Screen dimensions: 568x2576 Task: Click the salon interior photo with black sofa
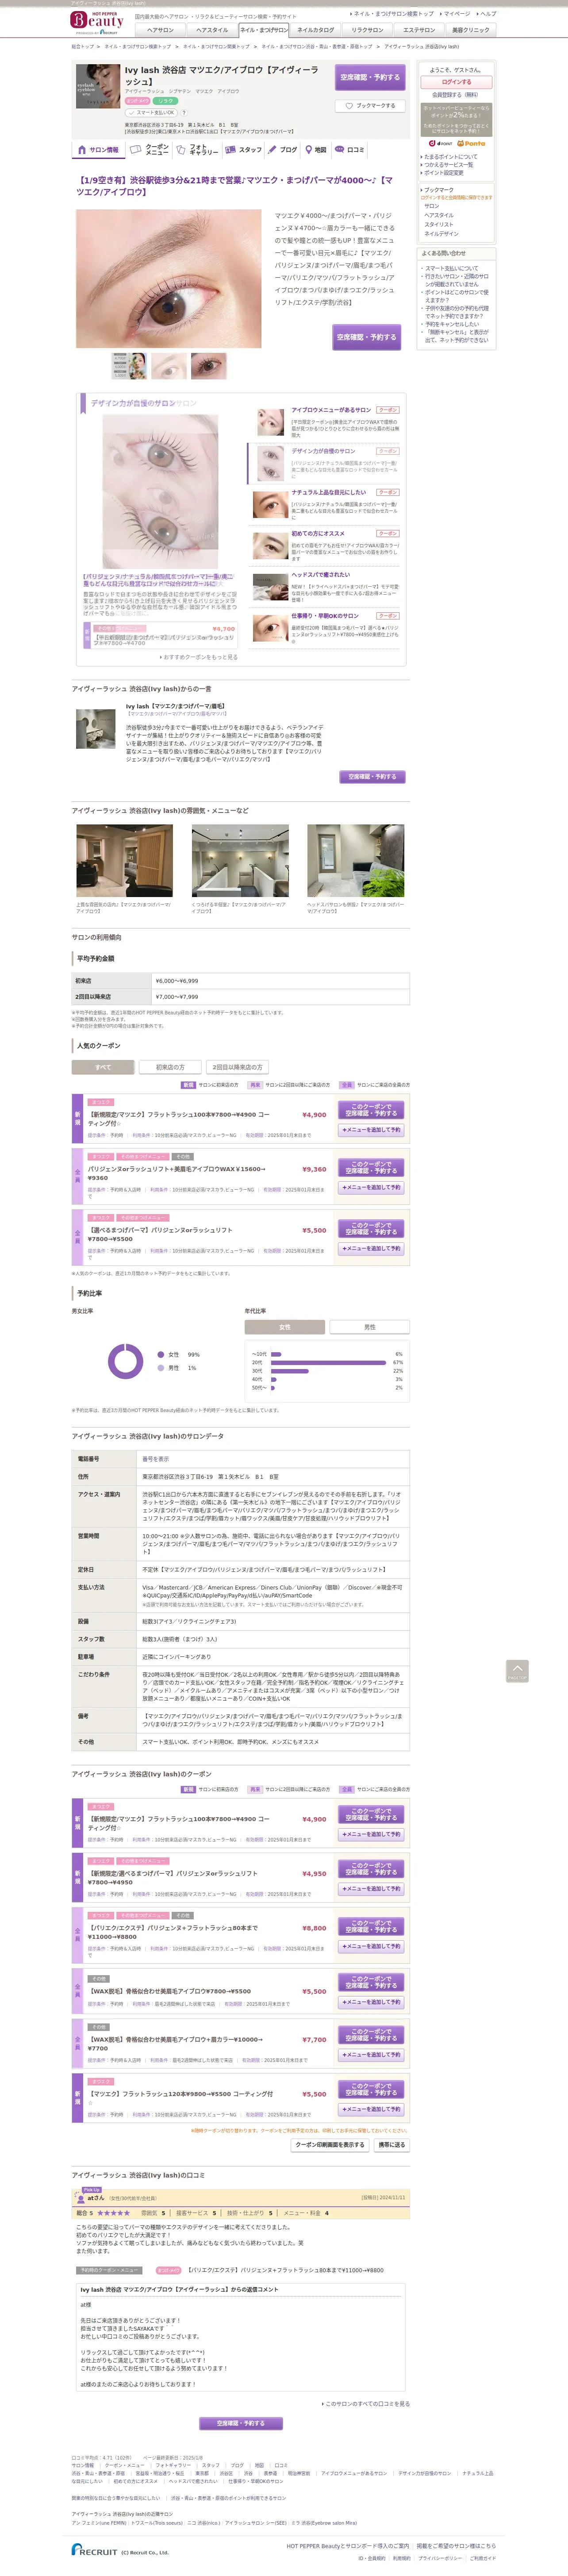tap(124, 861)
